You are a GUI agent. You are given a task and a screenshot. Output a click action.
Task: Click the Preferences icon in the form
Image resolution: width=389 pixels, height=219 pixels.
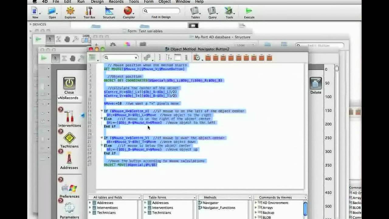[x=69, y=189]
